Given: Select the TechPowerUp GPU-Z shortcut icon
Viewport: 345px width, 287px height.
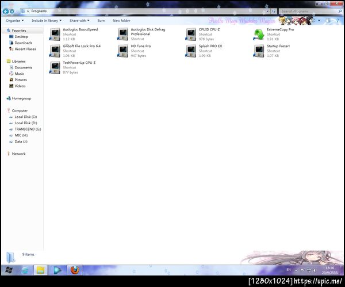Looking at the screenshot, I should tap(55, 67).
